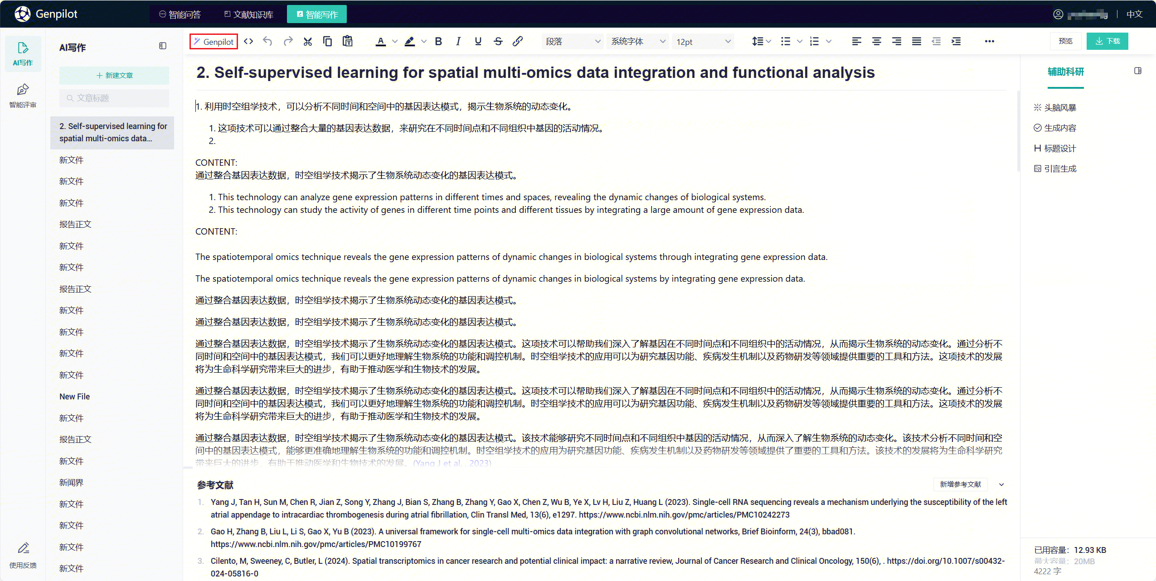Click the 下载 download button
1156x581 pixels.
pos(1107,41)
